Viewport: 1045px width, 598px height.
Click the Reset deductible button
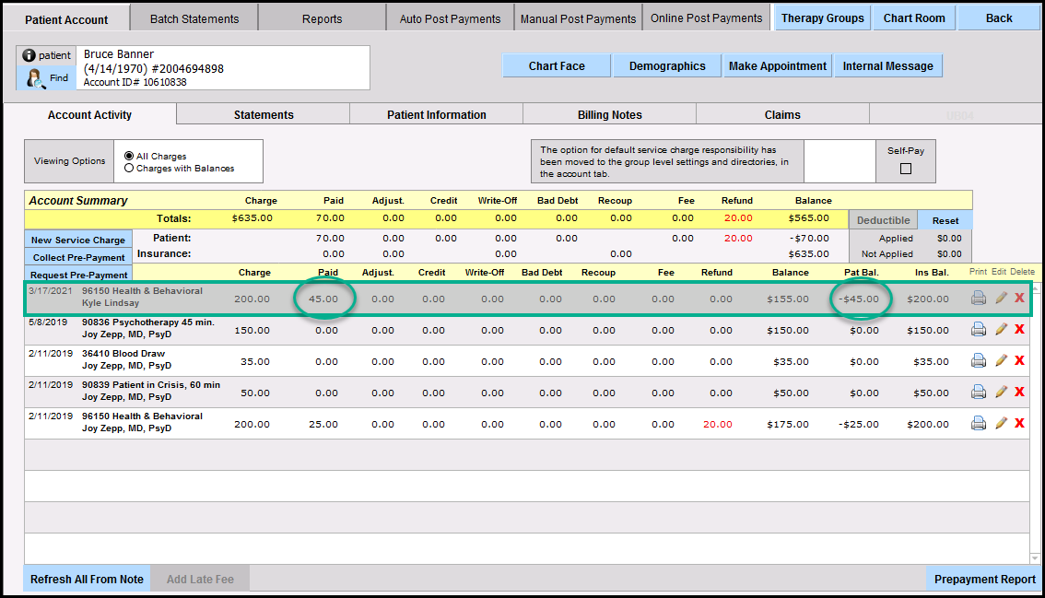pyautogui.click(x=945, y=220)
